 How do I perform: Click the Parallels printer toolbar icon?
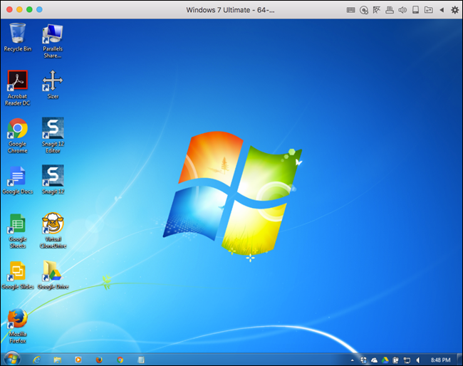pos(390,10)
